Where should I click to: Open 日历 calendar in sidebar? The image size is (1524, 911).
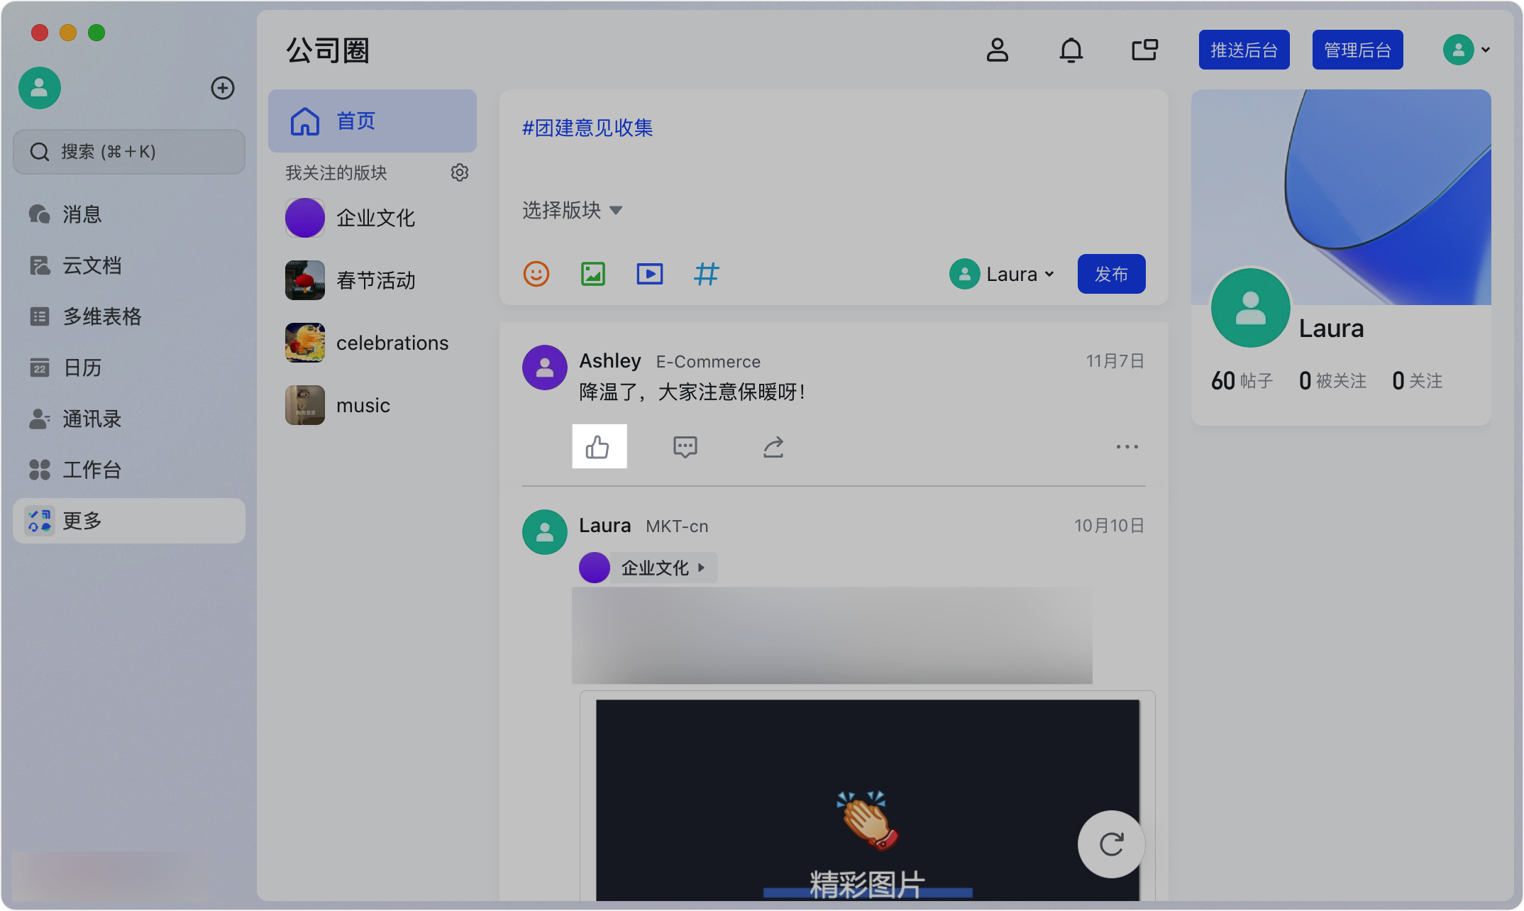click(129, 368)
